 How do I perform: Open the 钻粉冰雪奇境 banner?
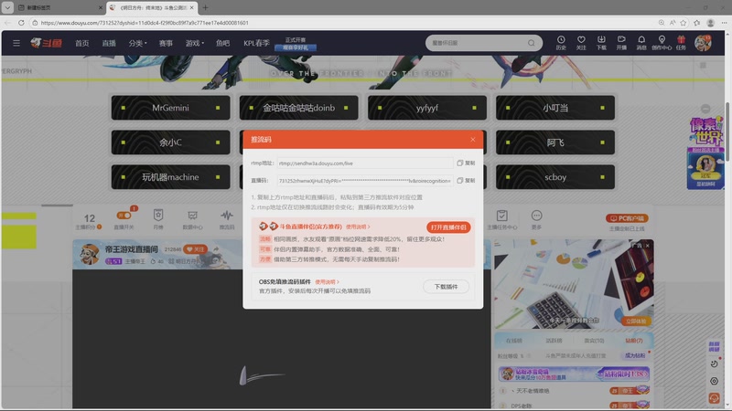click(574, 374)
